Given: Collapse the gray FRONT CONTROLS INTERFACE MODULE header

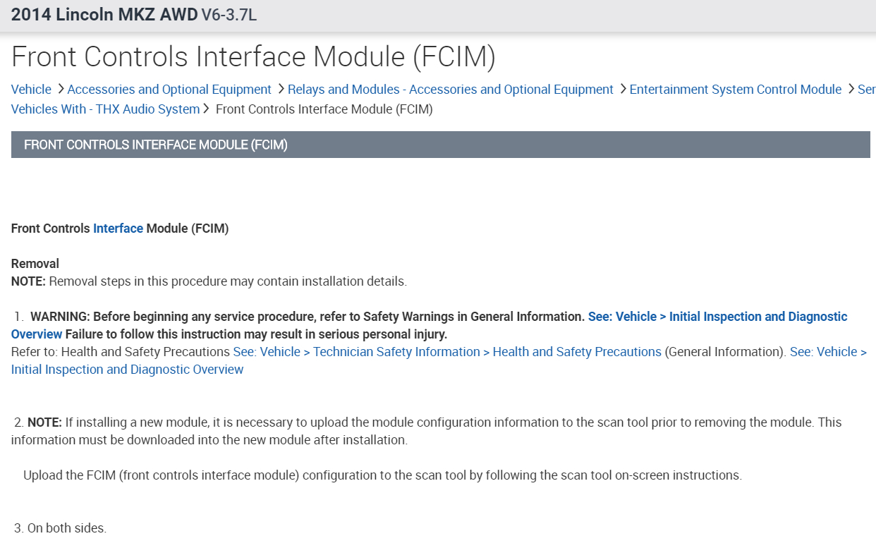Looking at the screenshot, I should [x=440, y=145].
